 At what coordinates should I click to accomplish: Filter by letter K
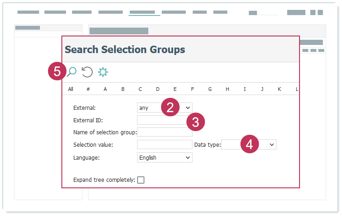click(x=279, y=89)
